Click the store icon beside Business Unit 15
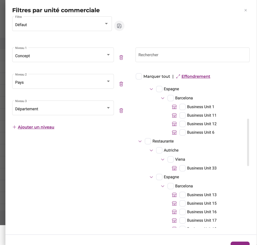 tap(174, 203)
